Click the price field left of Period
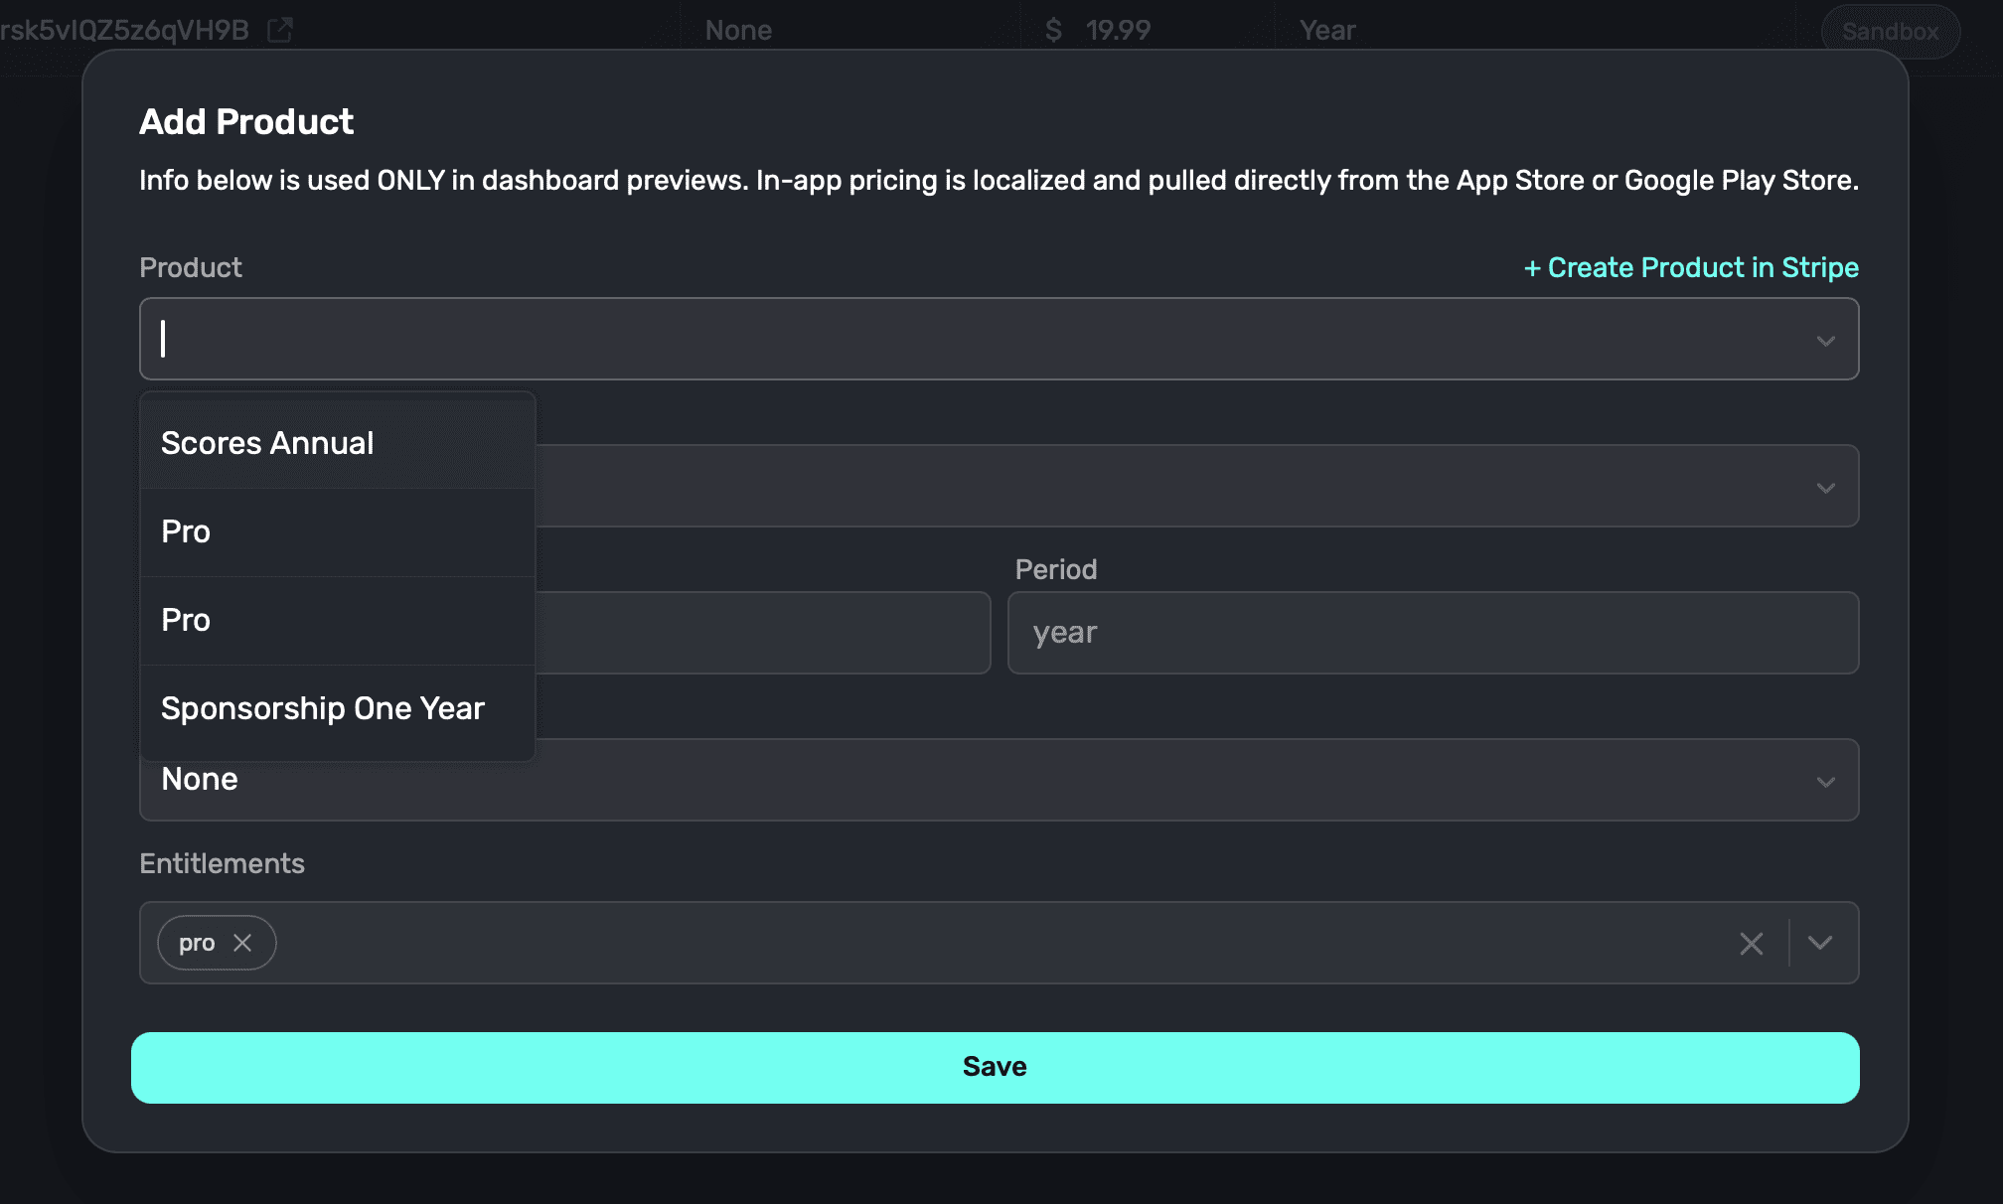This screenshot has height=1204, width=2003. pyautogui.click(x=763, y=633)
